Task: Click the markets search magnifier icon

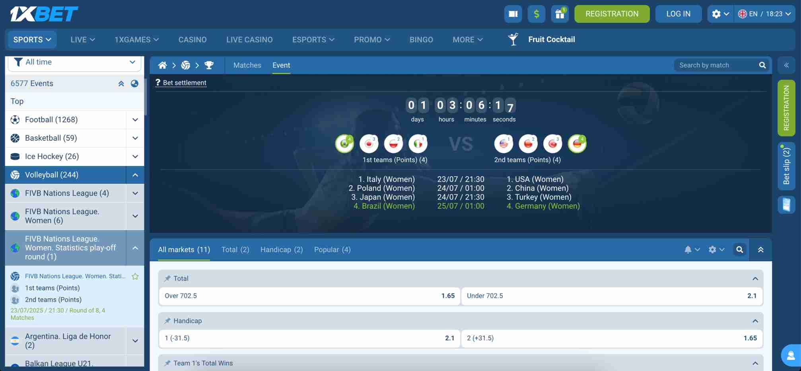Action: tap(740, 250)
